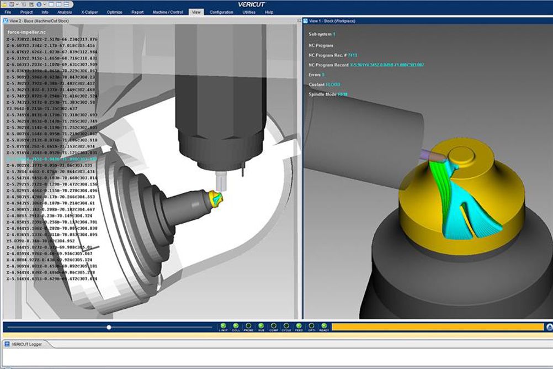Click the View 1 Stock window icon
Viewport: 553px width, 369px height.
click(x=305, y=21)
